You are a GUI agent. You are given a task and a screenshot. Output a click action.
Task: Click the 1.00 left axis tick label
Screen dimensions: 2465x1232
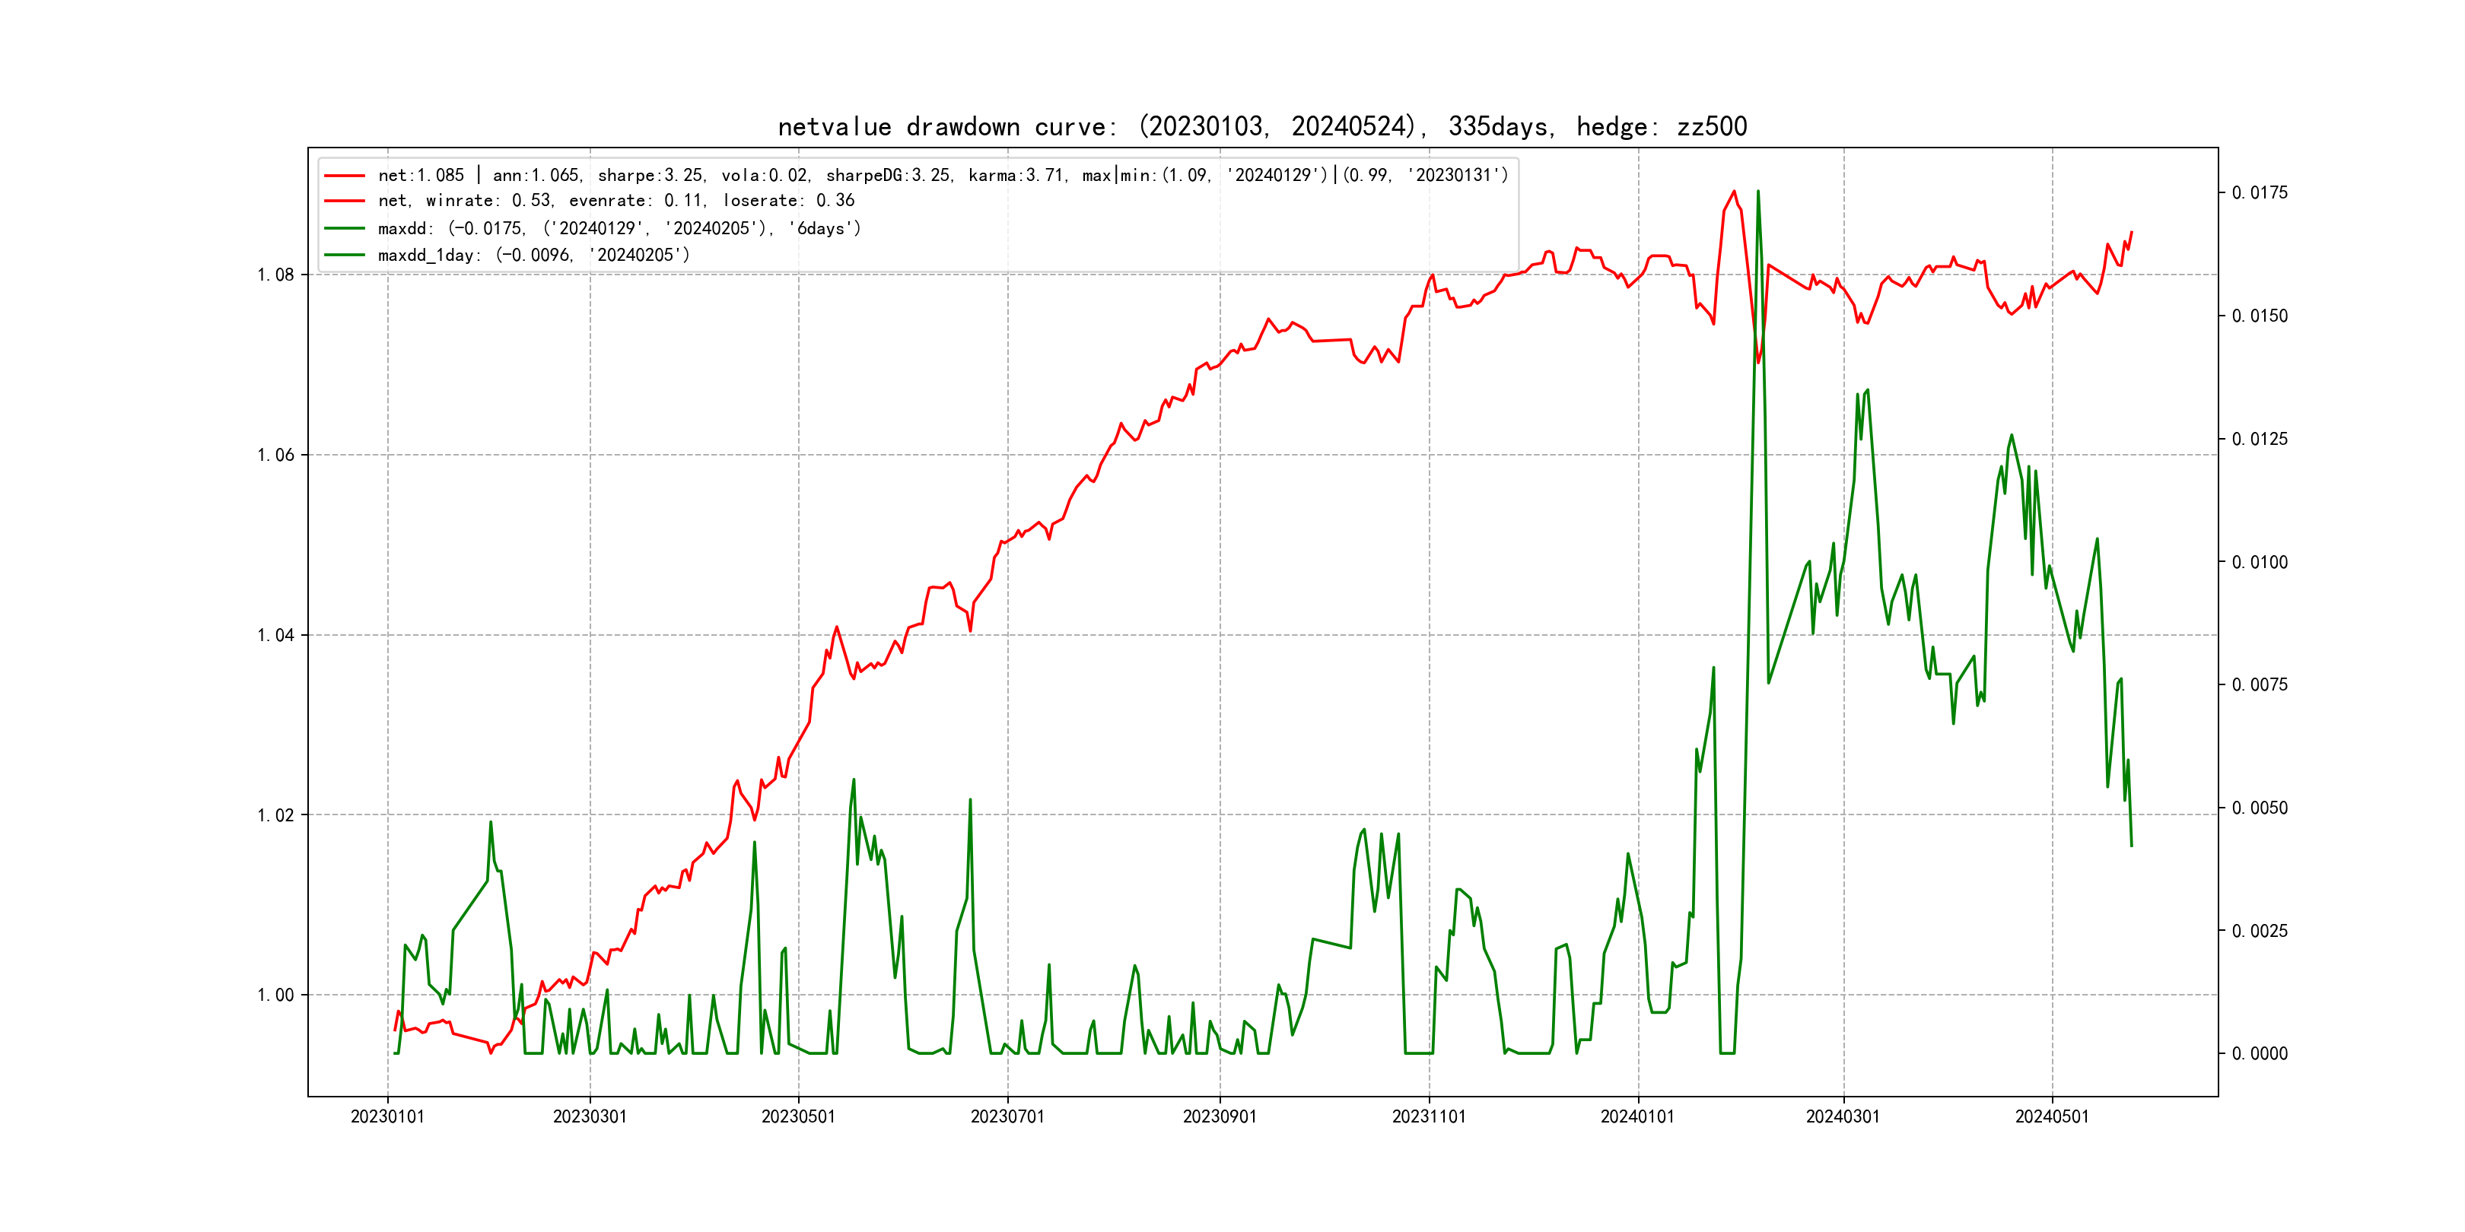pyautogui.click(x=275, y=995)
